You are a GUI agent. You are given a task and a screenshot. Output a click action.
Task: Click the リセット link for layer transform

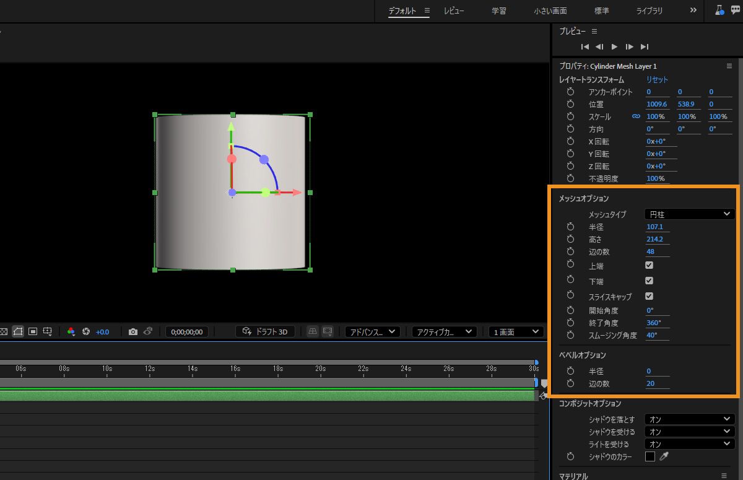click(x=657, y=79)
